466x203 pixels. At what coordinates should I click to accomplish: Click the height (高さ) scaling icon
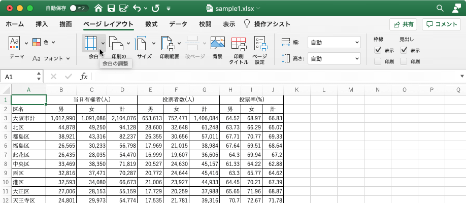tap(286, 58)
